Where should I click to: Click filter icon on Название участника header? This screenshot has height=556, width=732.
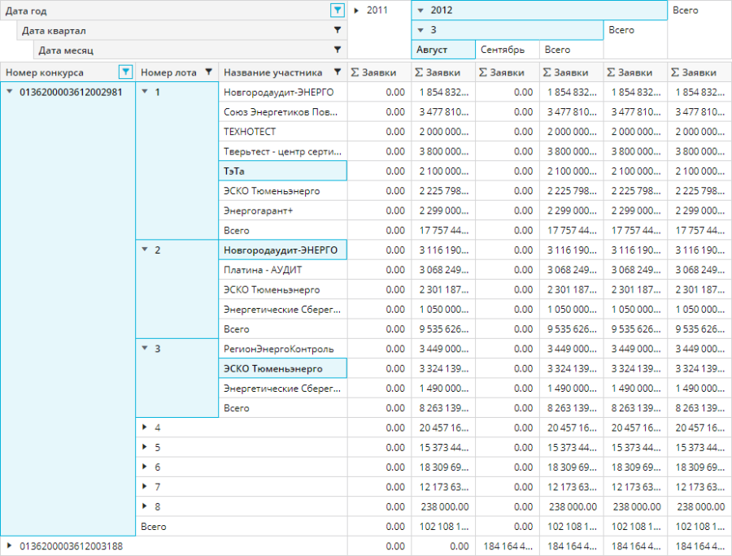[338, 72]
